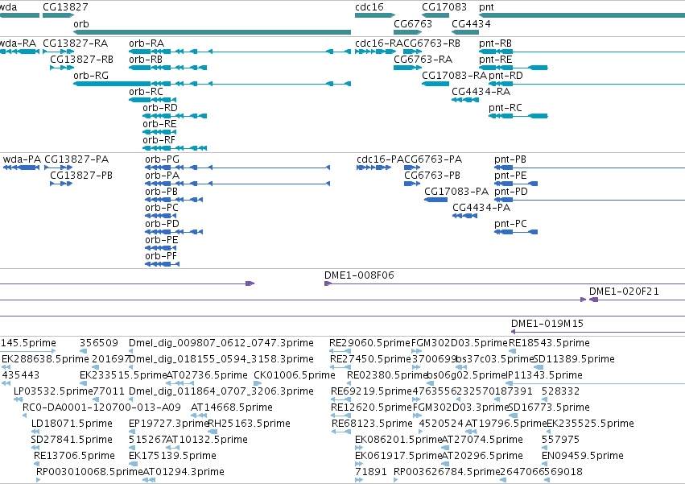
Task: Open the RC0-DA0001-120700-013-A09 EST label
Action: (101, 407)
